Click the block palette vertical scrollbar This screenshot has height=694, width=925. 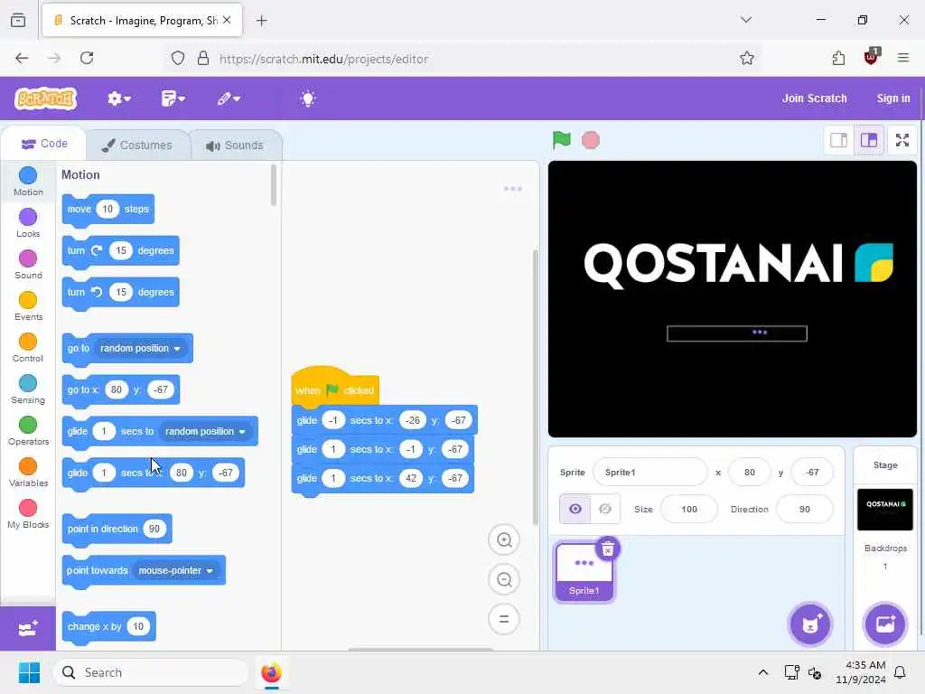tap(273, 184)
